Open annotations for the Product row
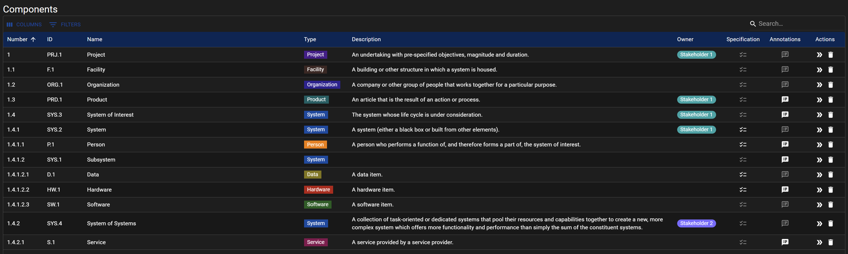The image size is (848, 254). pos(785,99)
